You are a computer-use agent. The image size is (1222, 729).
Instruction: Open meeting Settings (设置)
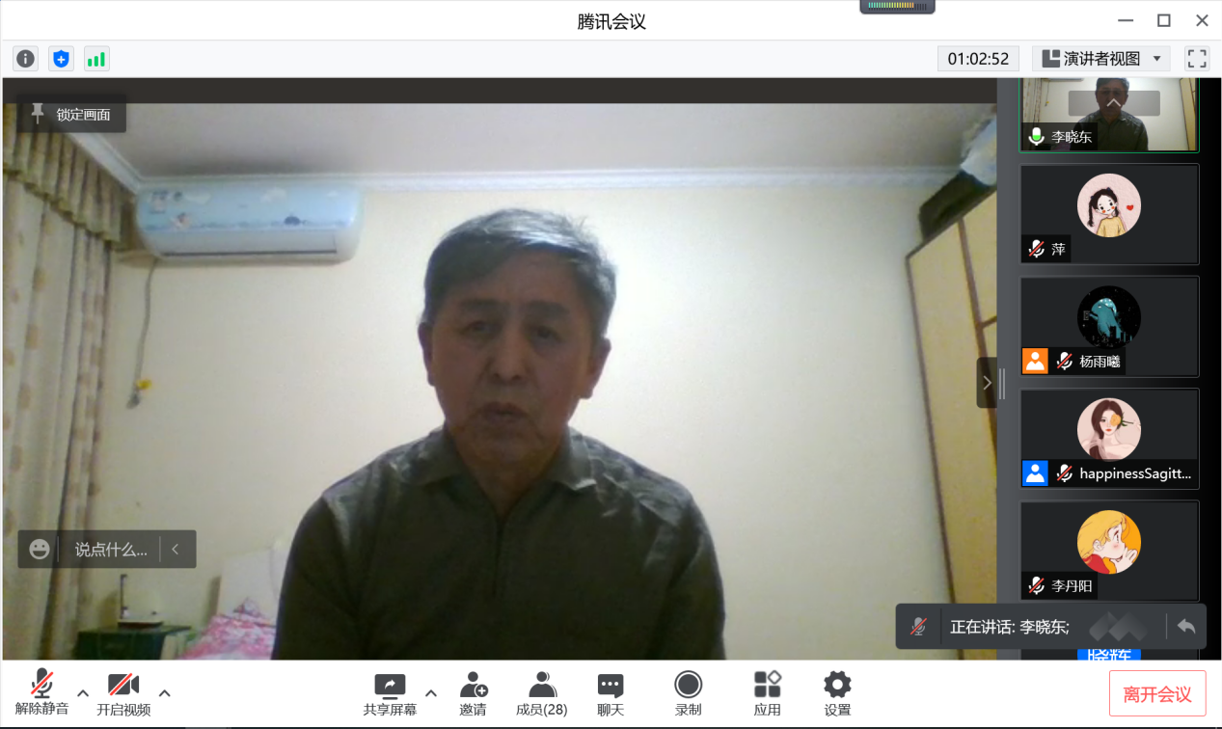837,693
